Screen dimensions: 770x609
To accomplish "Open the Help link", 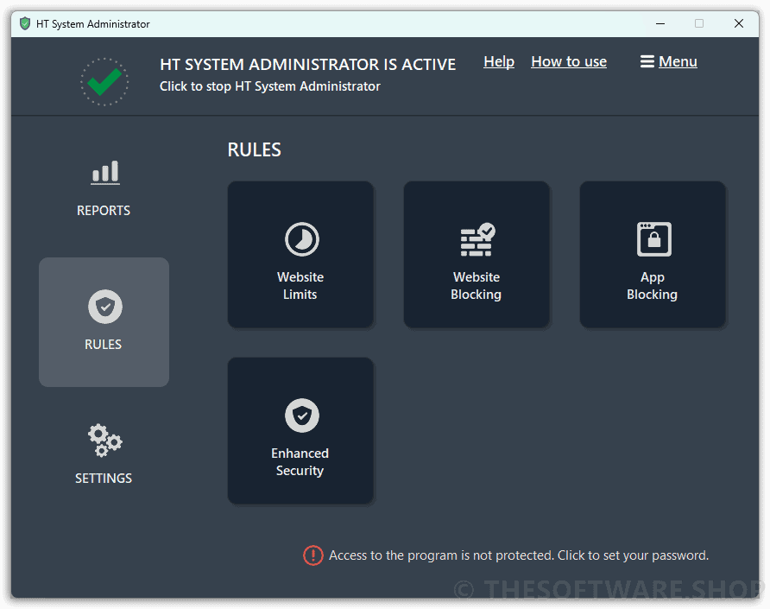I will click(x=499, y=61).
